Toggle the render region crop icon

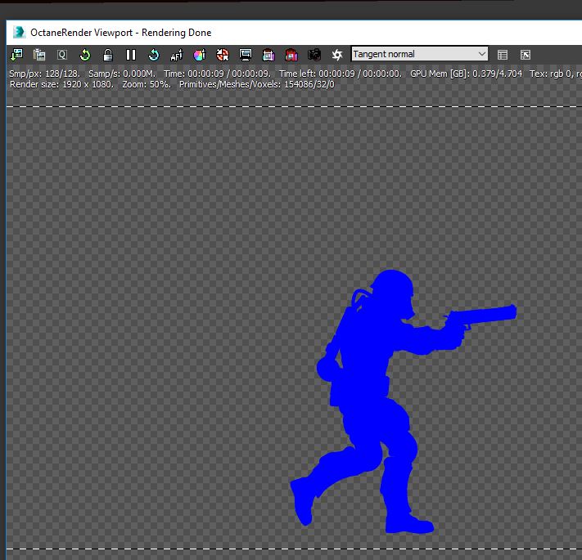point(268,55)
